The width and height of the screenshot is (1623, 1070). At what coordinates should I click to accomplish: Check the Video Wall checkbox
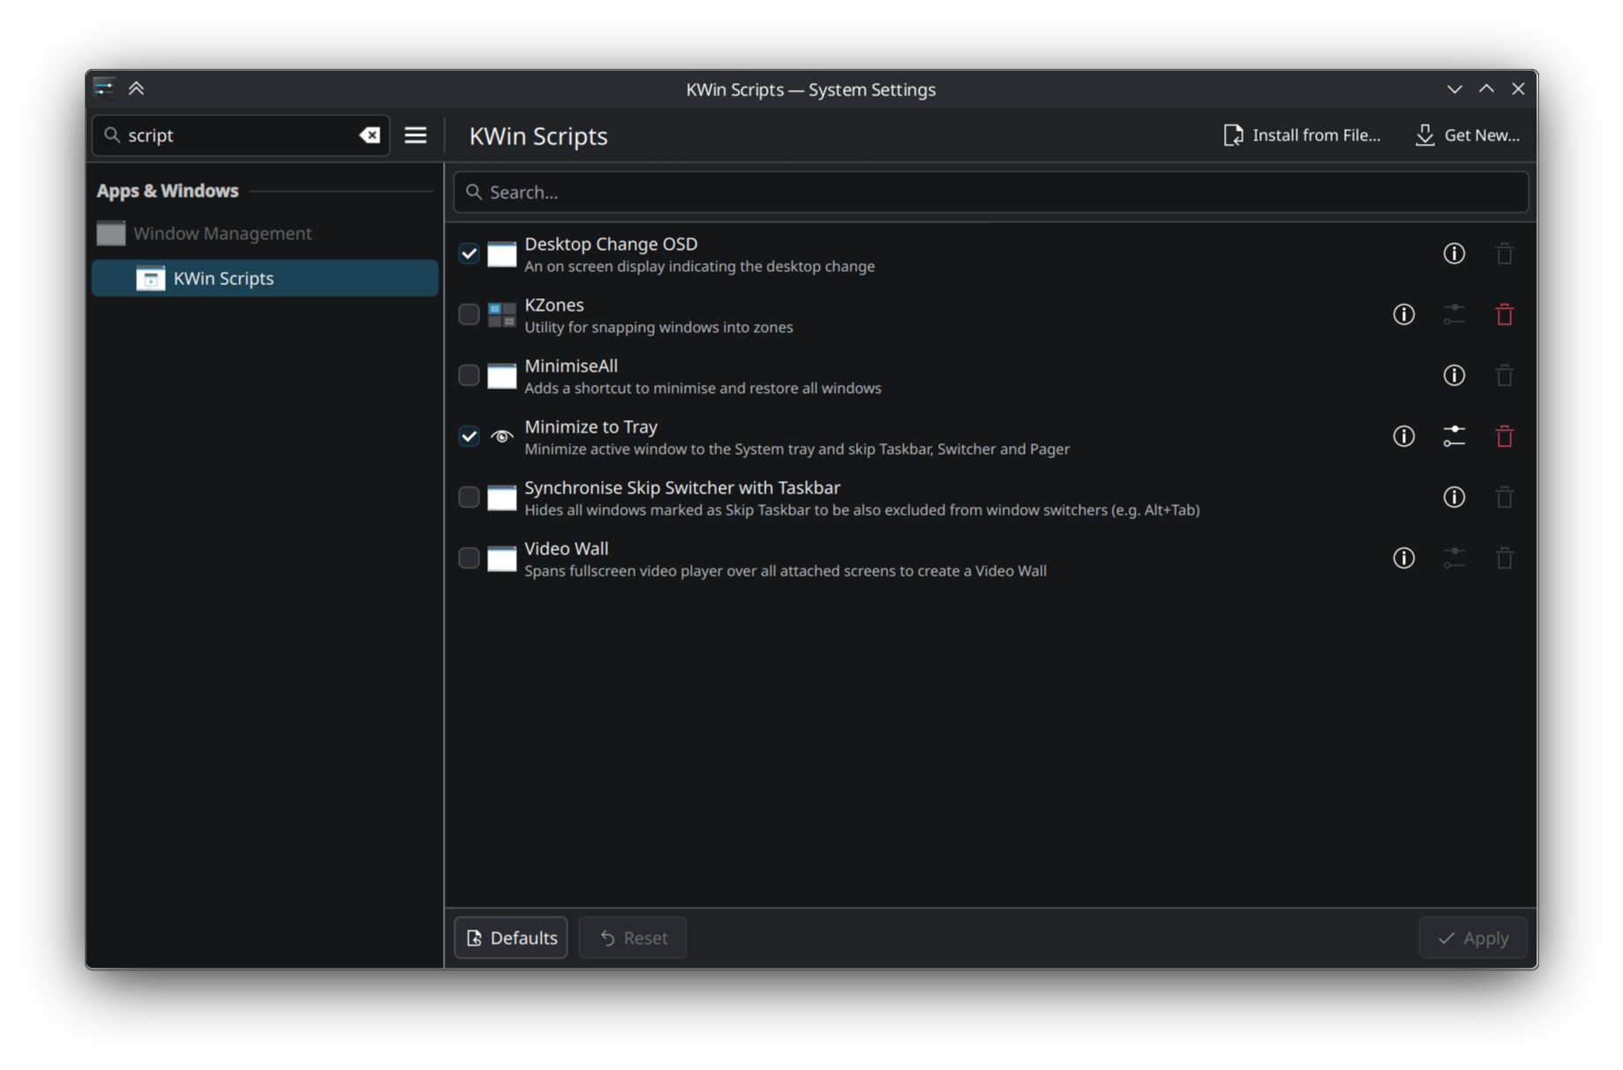469,559
